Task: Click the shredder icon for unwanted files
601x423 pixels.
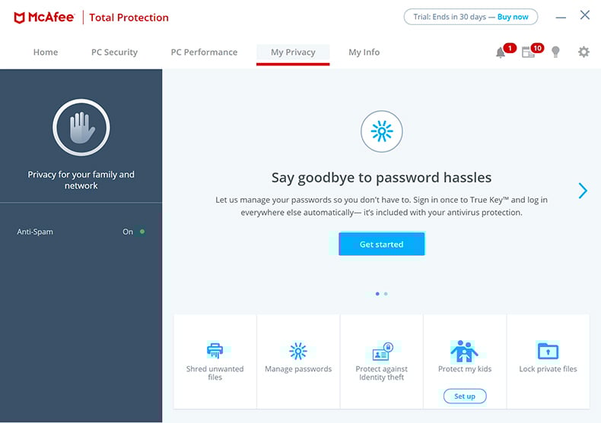Action: pos(215,350)
